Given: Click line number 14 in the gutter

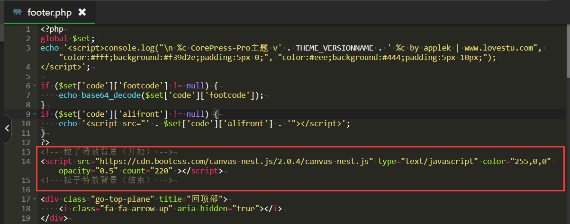Looking at the screenshot, I should tap(26, 161).
